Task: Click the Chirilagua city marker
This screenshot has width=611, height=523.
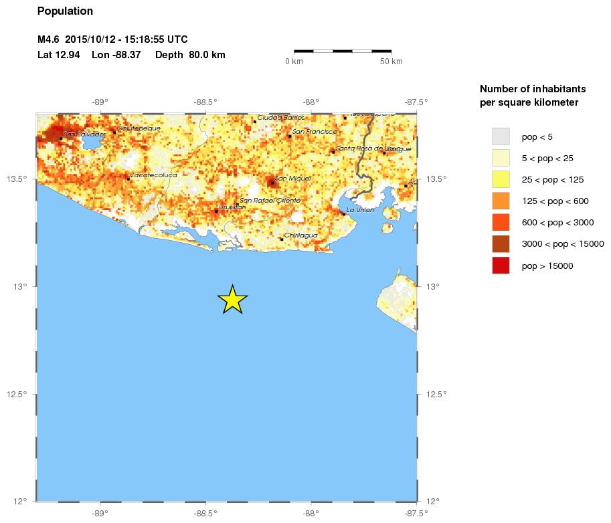Action: point(282,239)
